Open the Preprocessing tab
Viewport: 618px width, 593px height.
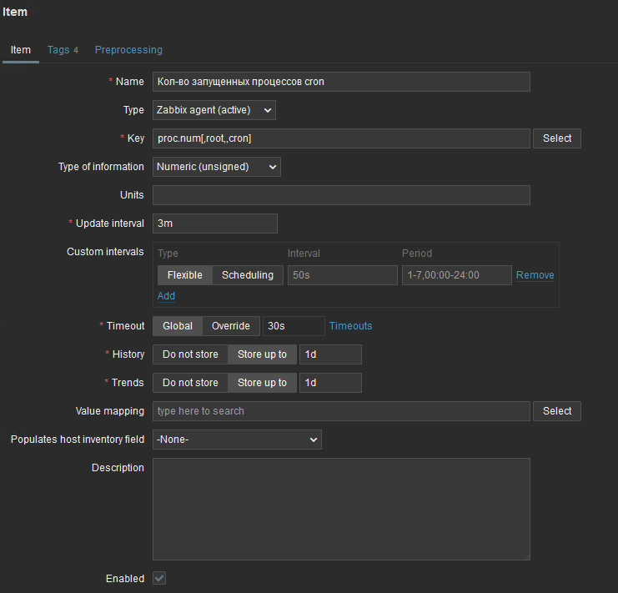[x=128, y=50]
